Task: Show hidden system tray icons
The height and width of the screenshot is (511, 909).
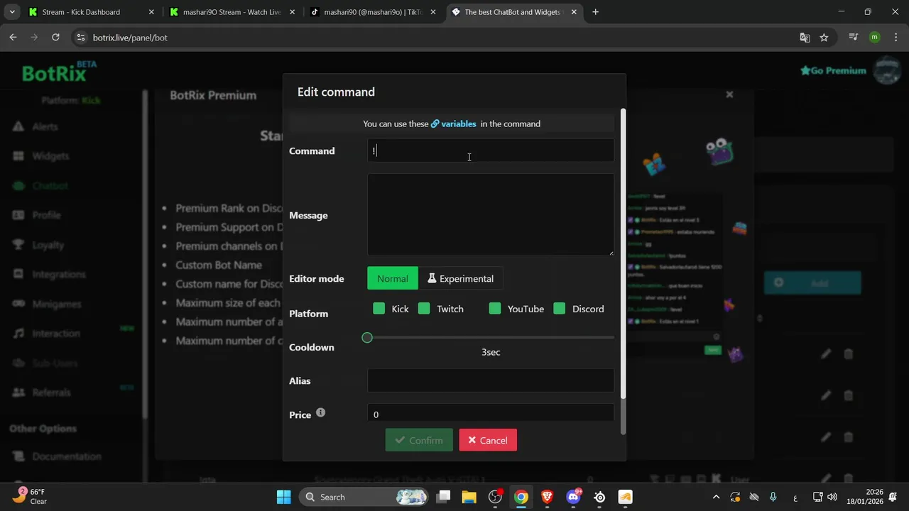Action: pyautogui.click(x=716, y=497)
